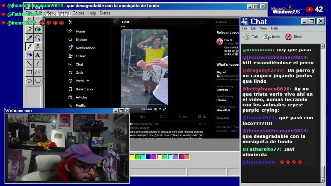Select the Eraser tool in Paint
Image resolution: width=331 pixels, height=186 pixels.
coord(29,29)
